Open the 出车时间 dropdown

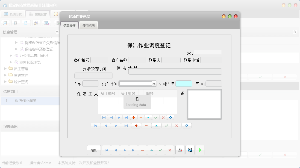click(x=154, y=83)
